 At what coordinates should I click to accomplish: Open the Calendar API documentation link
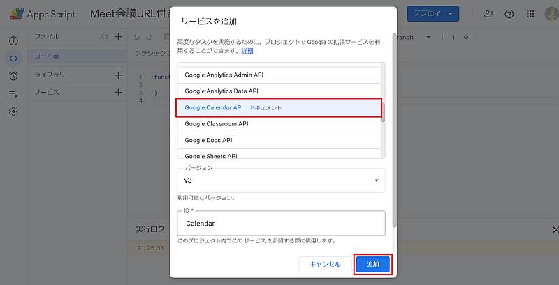coord(266,108)
